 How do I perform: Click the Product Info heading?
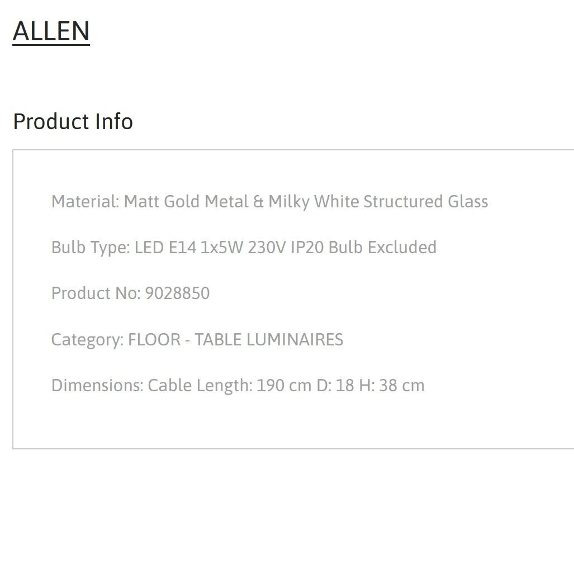pos(73,121)
